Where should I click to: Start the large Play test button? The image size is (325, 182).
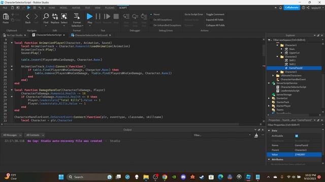point(89,16)
